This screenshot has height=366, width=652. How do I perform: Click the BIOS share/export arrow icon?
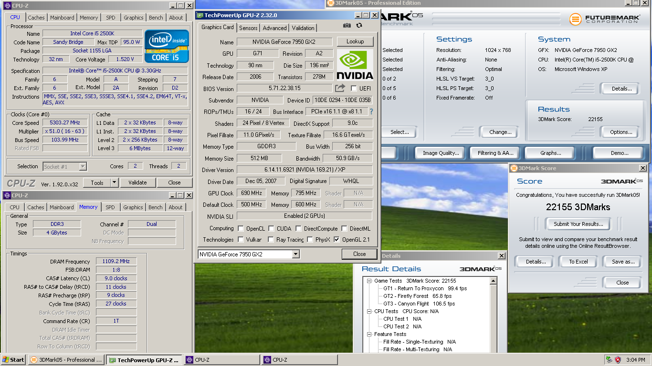pyautogui.click(x=340, y=88)
